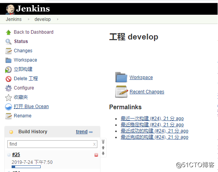The width and height of the screenshot is (218, 172).
Task: Open the Workspace sidebar menu item
Action: pyautogui.click(x=26, y=60)
